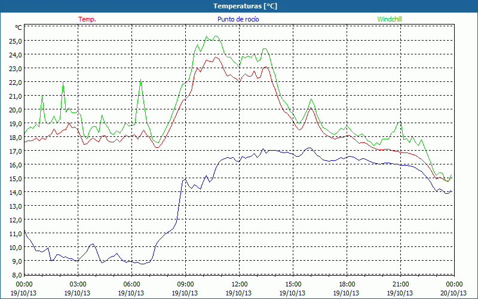Click the 11,0 y-axis value
This screenshot has height=299, width=478.
coord(16,234)
